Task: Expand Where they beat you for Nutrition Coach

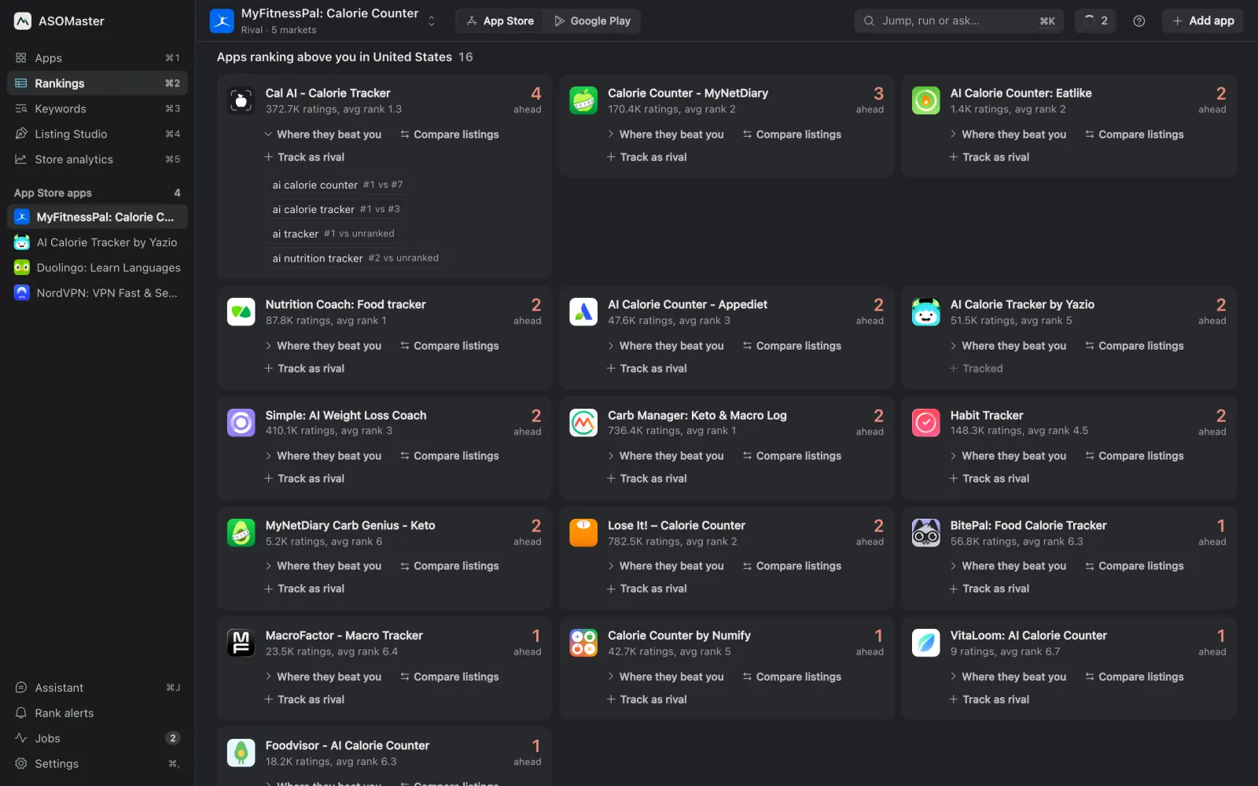Action: pos(322,346)
